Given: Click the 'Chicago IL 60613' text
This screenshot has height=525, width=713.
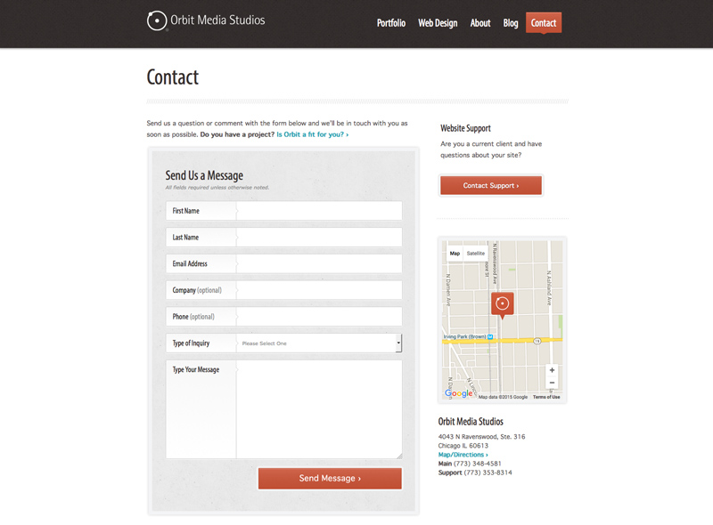Looking at the screenshot, I should coord(463,446).
